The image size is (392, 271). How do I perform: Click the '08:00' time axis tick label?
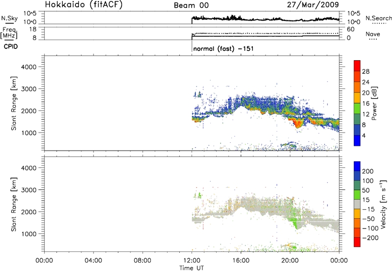pos(143,261)
